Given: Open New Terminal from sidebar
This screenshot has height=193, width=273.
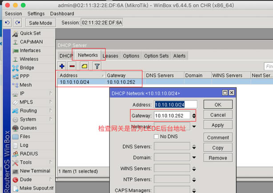Looking at the screenshot, I should click(35, 171).
